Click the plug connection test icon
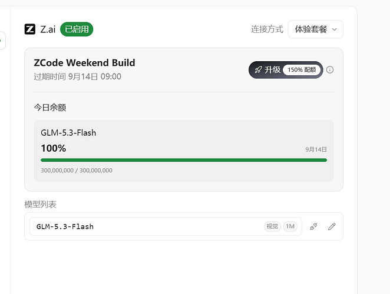Screen dimensions: 390x294 click(x=313, y=226)
